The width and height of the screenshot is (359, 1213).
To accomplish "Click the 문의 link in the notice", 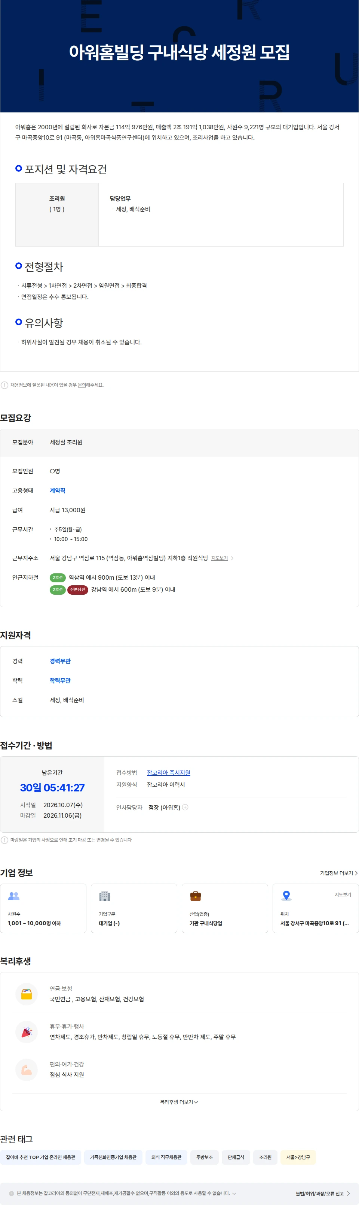I will click(81, 385).
